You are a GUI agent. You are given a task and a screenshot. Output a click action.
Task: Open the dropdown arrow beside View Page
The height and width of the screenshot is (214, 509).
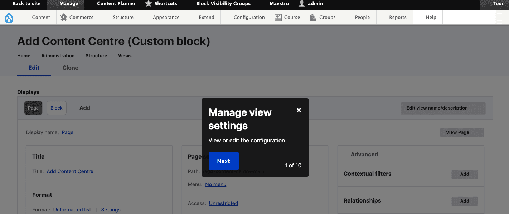[480, 132]
